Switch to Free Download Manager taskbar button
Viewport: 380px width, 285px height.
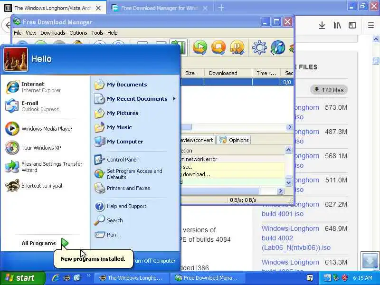point(207,278)
